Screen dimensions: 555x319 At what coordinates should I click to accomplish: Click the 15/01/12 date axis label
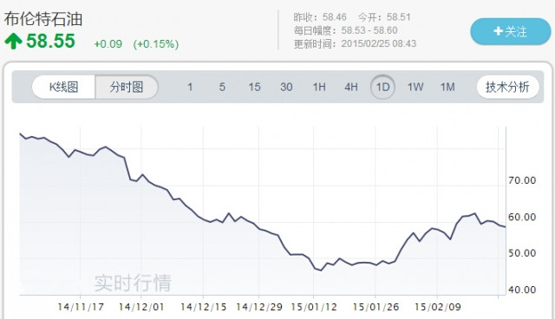point(314,307)
